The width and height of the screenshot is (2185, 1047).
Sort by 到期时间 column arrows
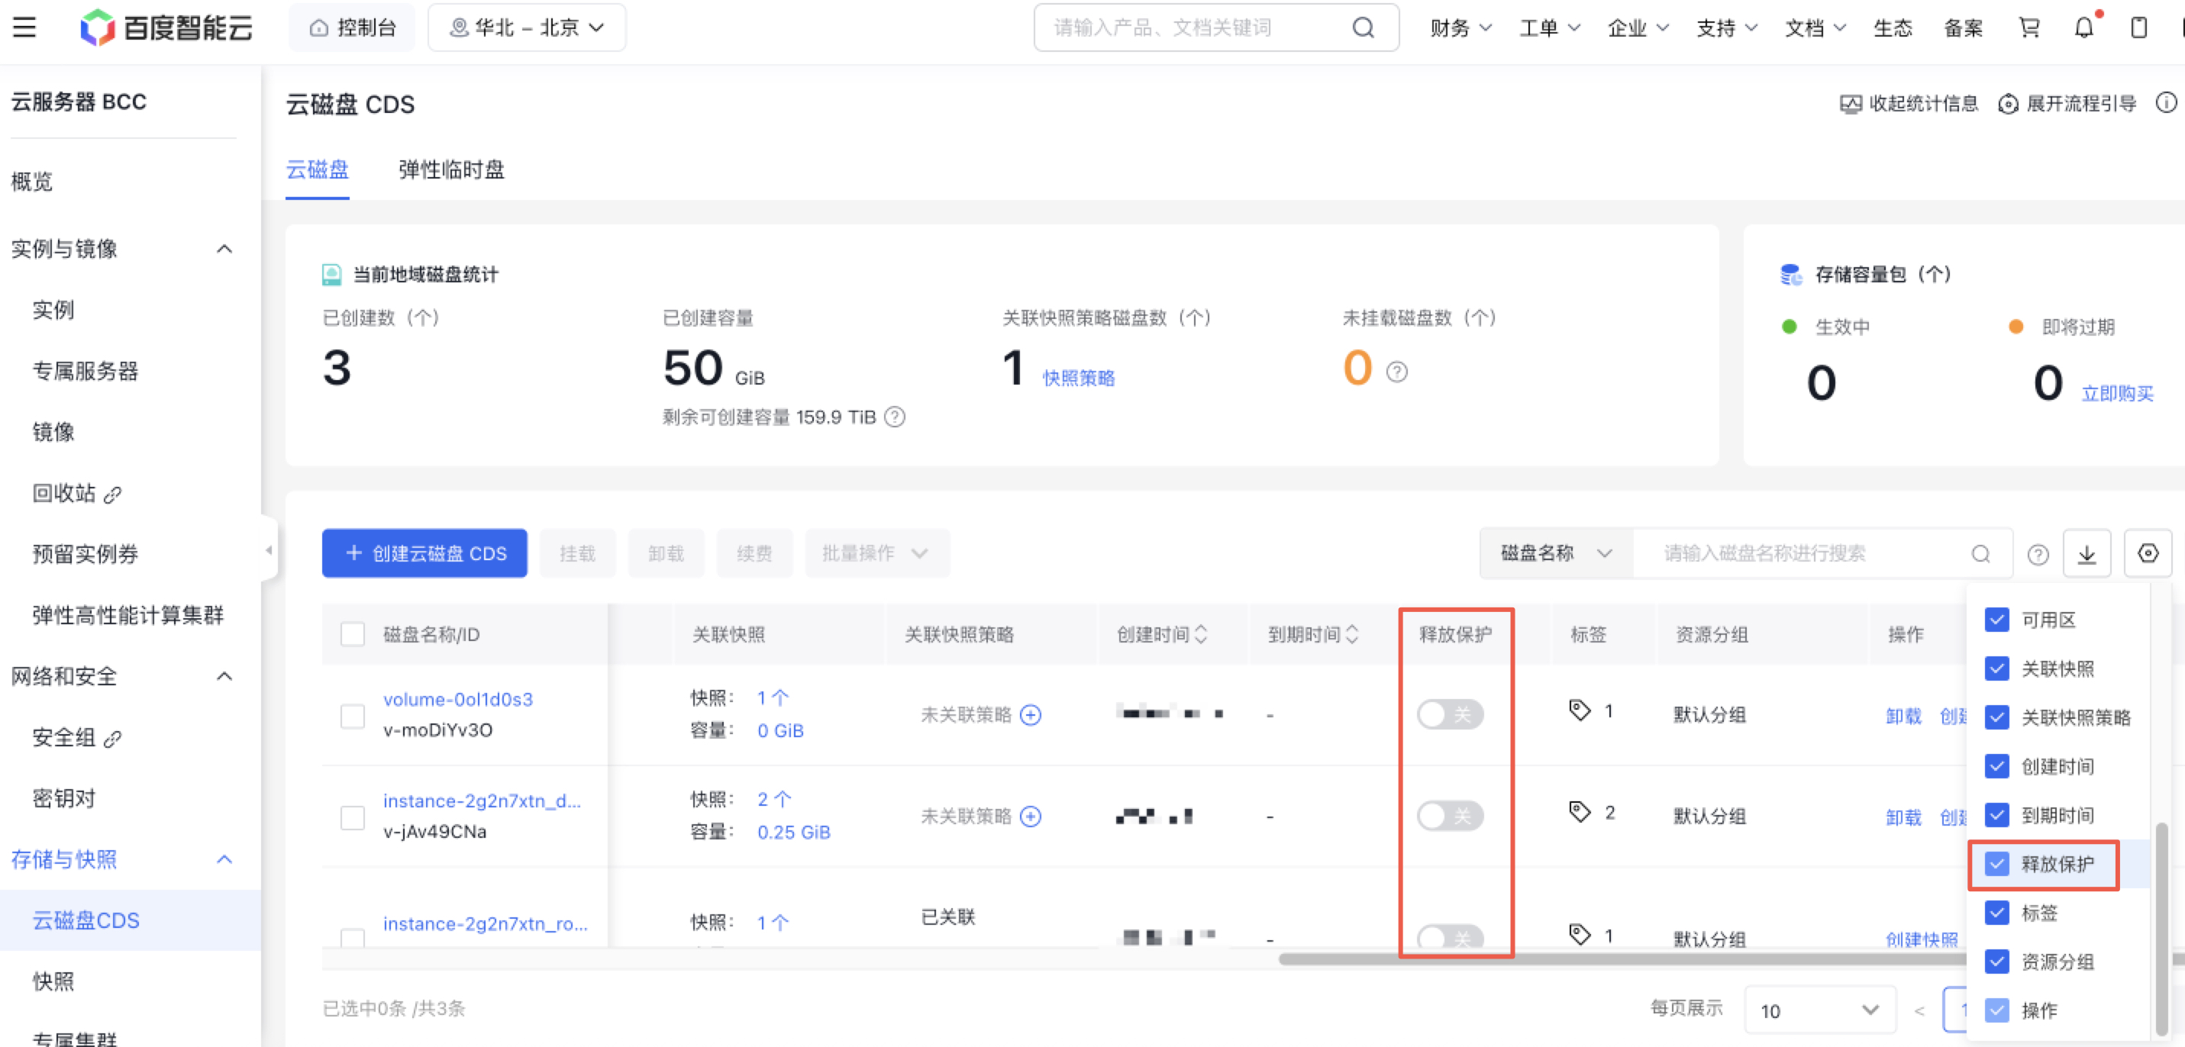pyautogui.click(x=1352, y=634)
